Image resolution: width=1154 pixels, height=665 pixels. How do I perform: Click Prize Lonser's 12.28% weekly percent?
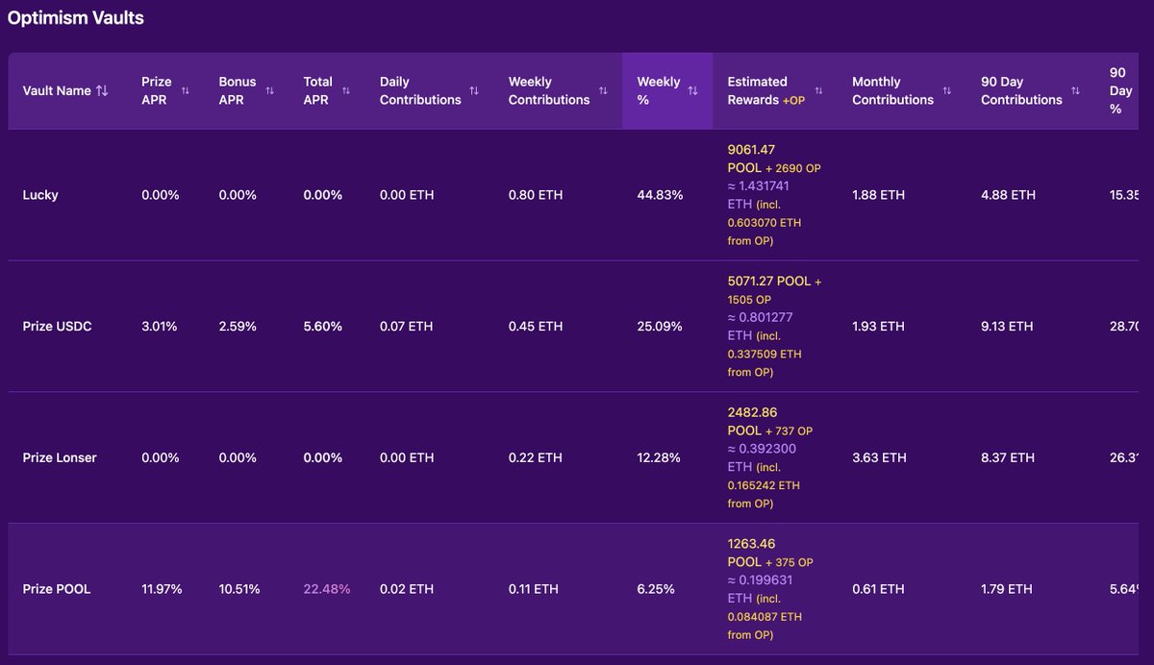[659, 458]
